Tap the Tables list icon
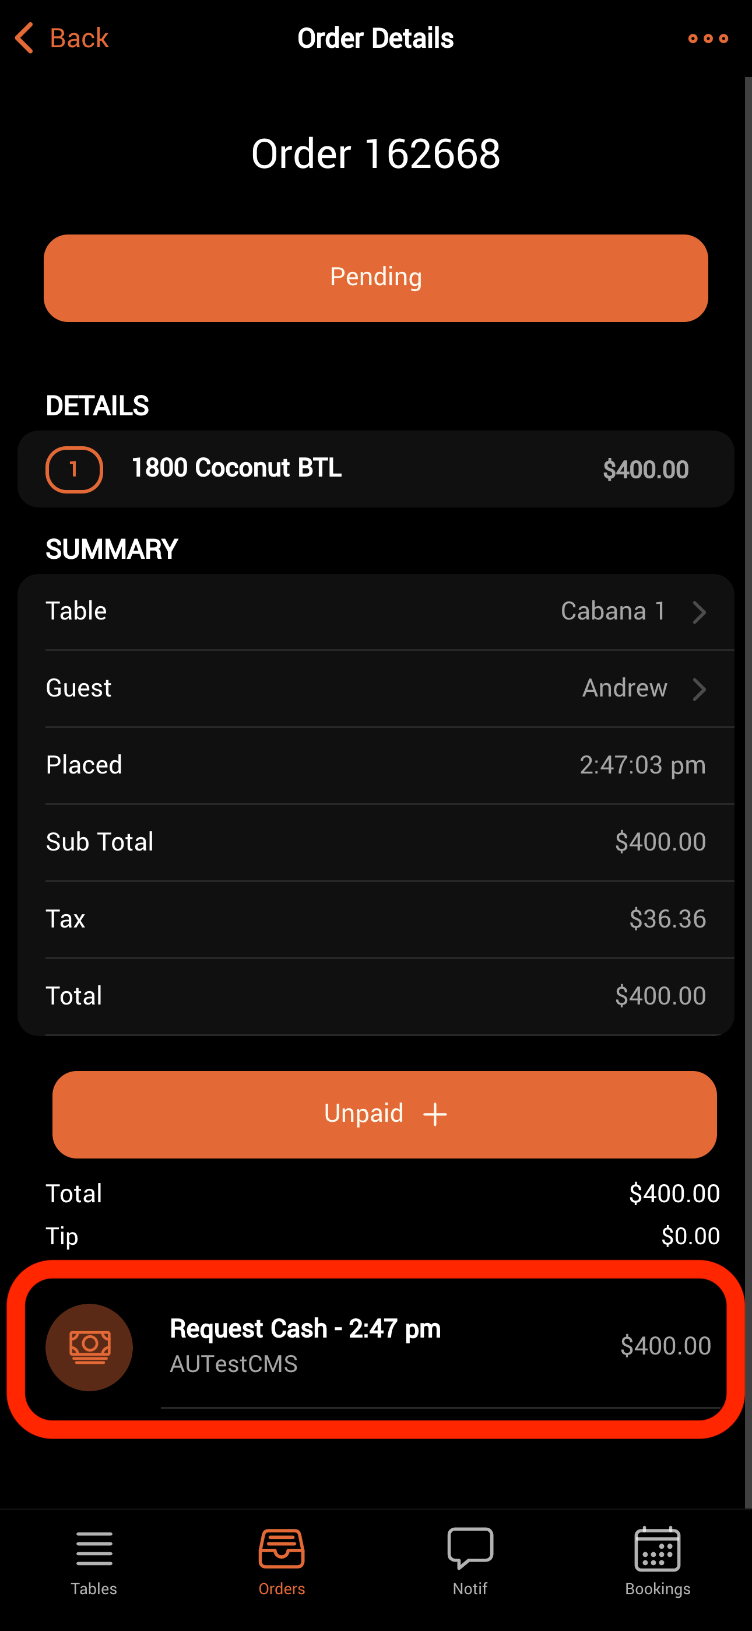This screenshot has width=752, height=1631. [x=94, y=1549]
